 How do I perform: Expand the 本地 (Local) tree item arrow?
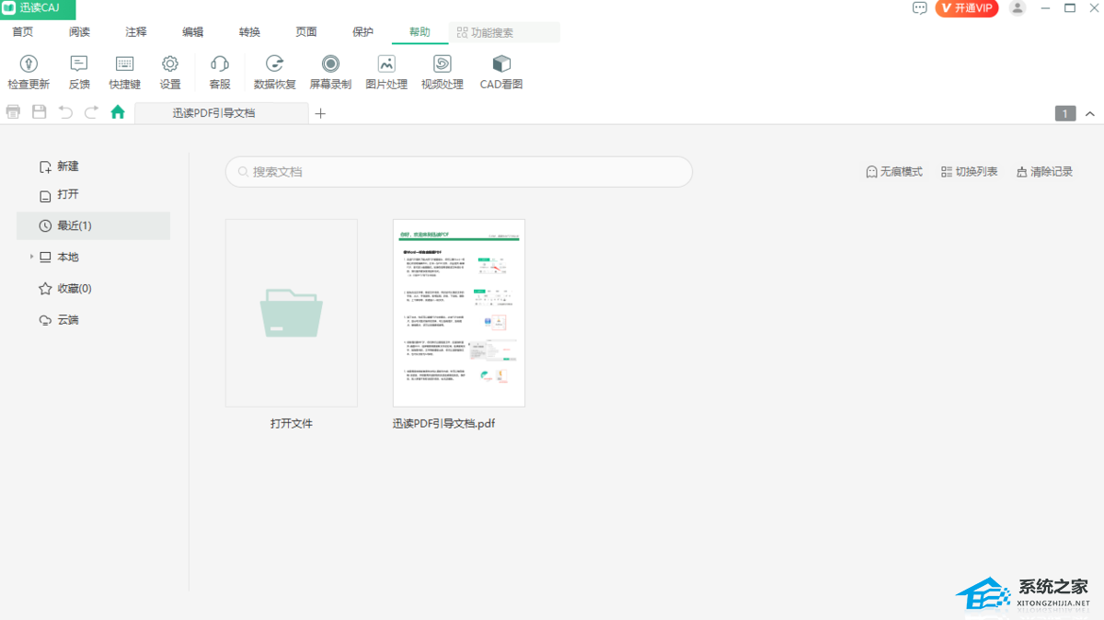tap(31, 257)
